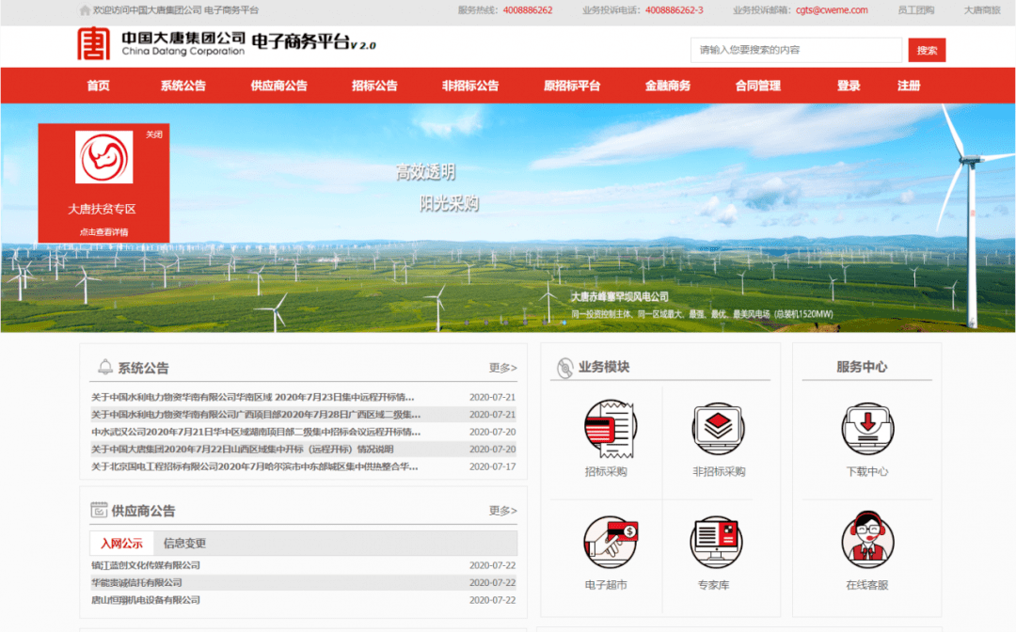1016x632 pixels.
Task: Open supplier entry 镇江蓝创文化传媒有限公司
Action: [x=146, y=565]
